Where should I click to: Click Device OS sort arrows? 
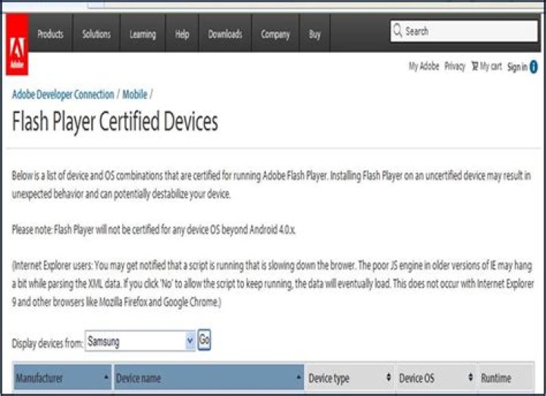470,377
